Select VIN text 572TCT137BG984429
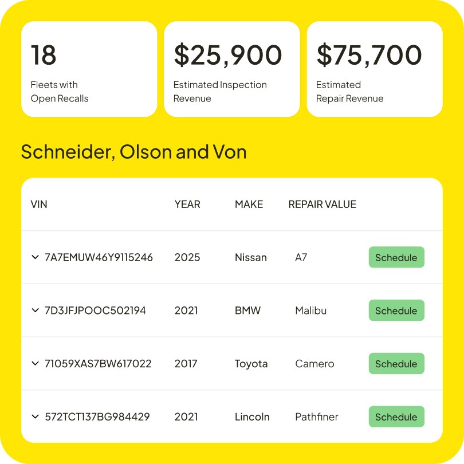This screenshot has height=464, width=464. (x=97, y=417)
